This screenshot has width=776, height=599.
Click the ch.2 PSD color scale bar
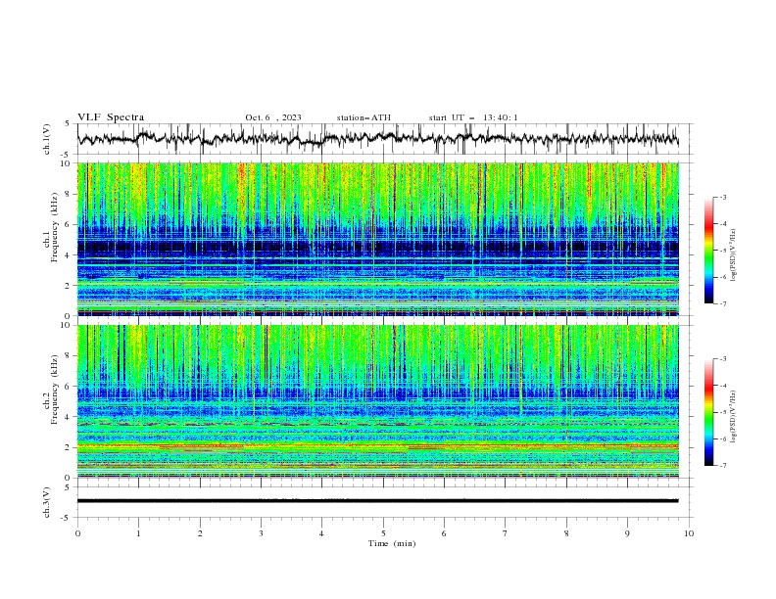(709, 412)
